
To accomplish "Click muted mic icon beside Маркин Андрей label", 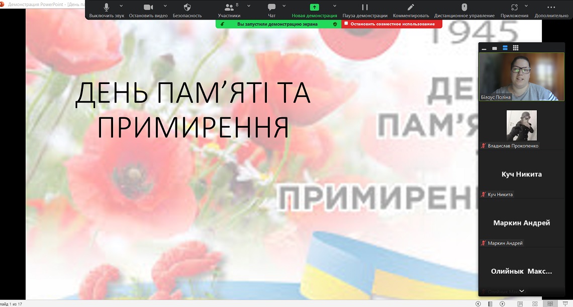I will point(484,243).
